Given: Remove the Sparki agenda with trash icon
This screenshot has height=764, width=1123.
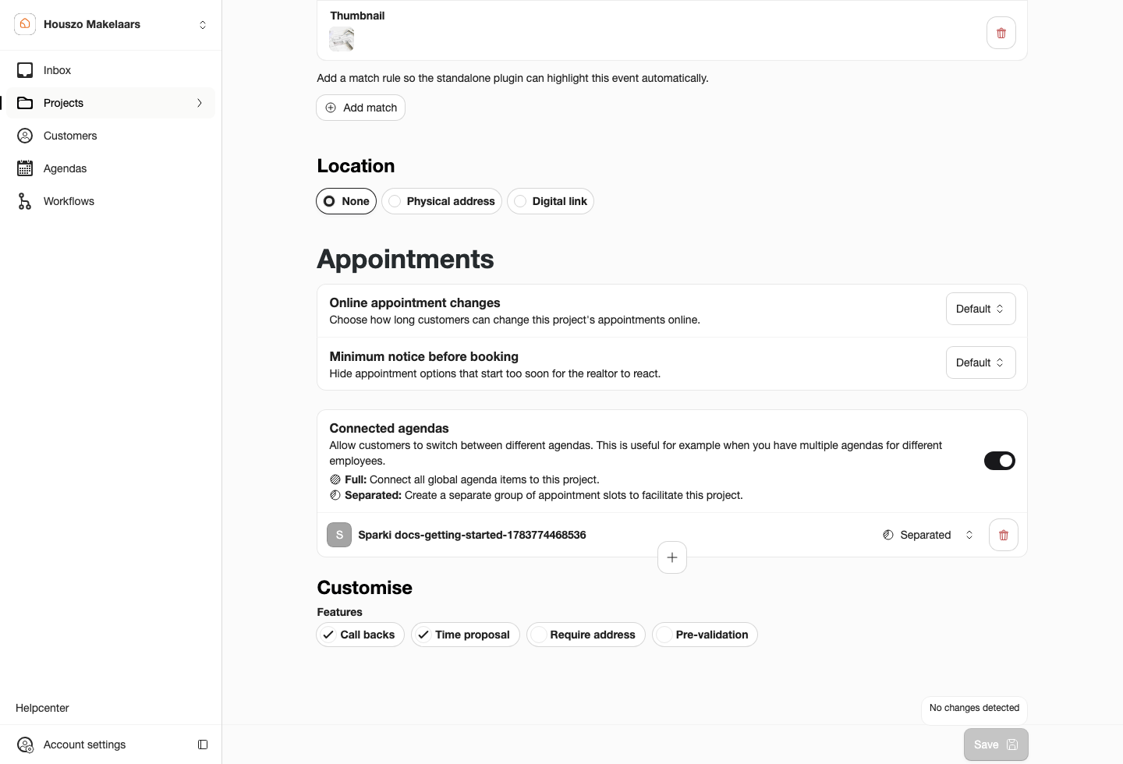Looking at the screenshot, I should [x=1004, y=535].
